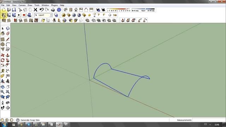Activate the Tape Measure tool

pyautogui.click(x=2, y=71)
